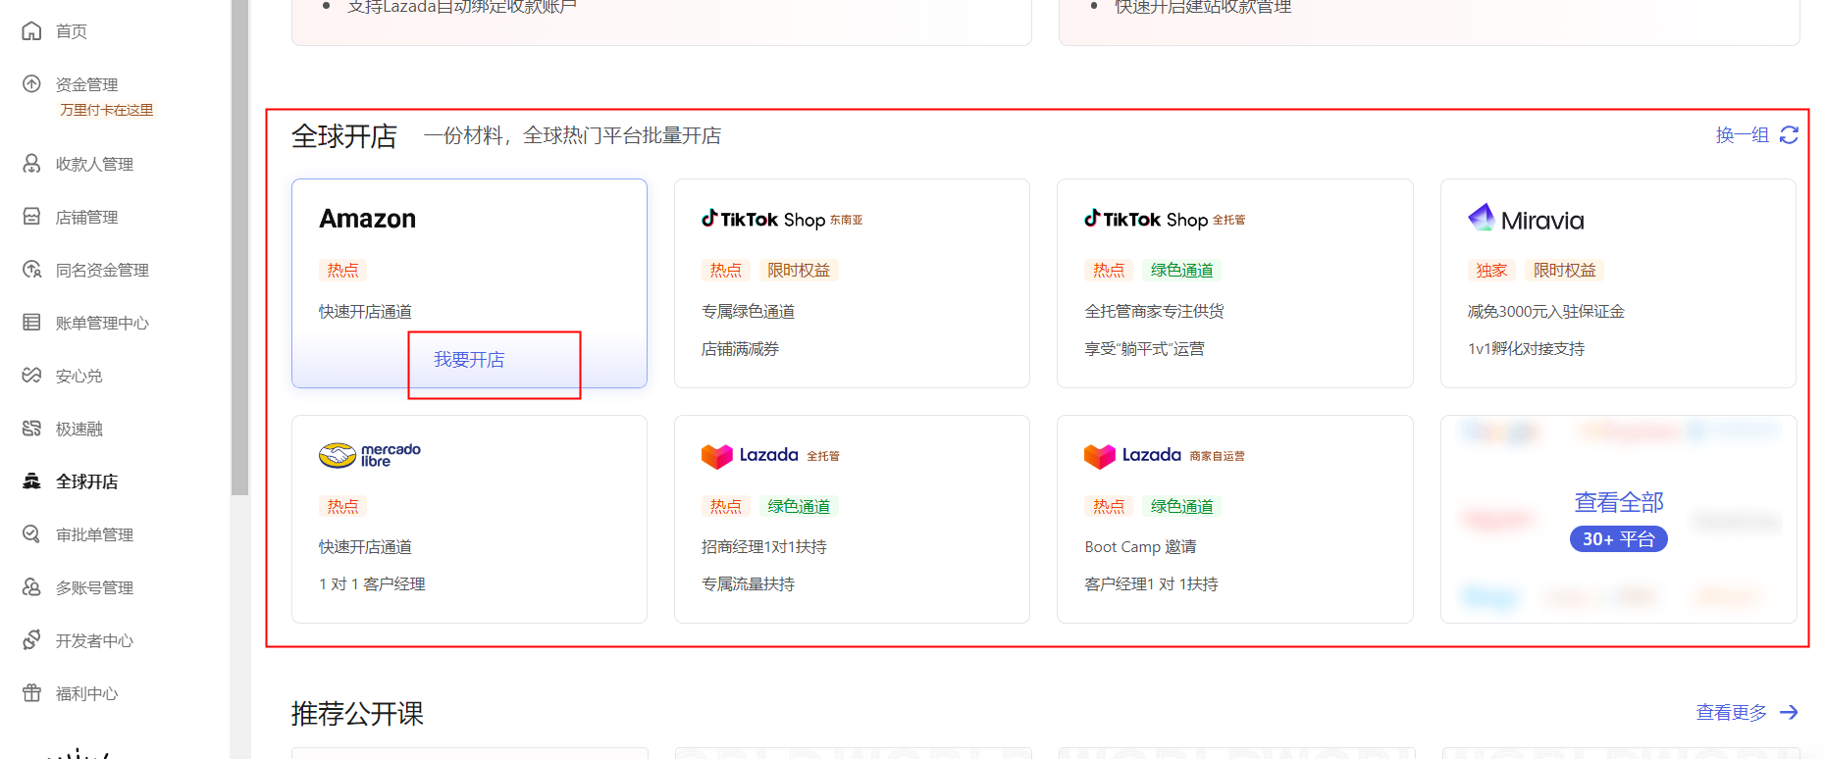The height and width of the screenshot is (759, 1825).
Task: Click the sidebar vertical scrollbar
Action: tap(239, 245)
